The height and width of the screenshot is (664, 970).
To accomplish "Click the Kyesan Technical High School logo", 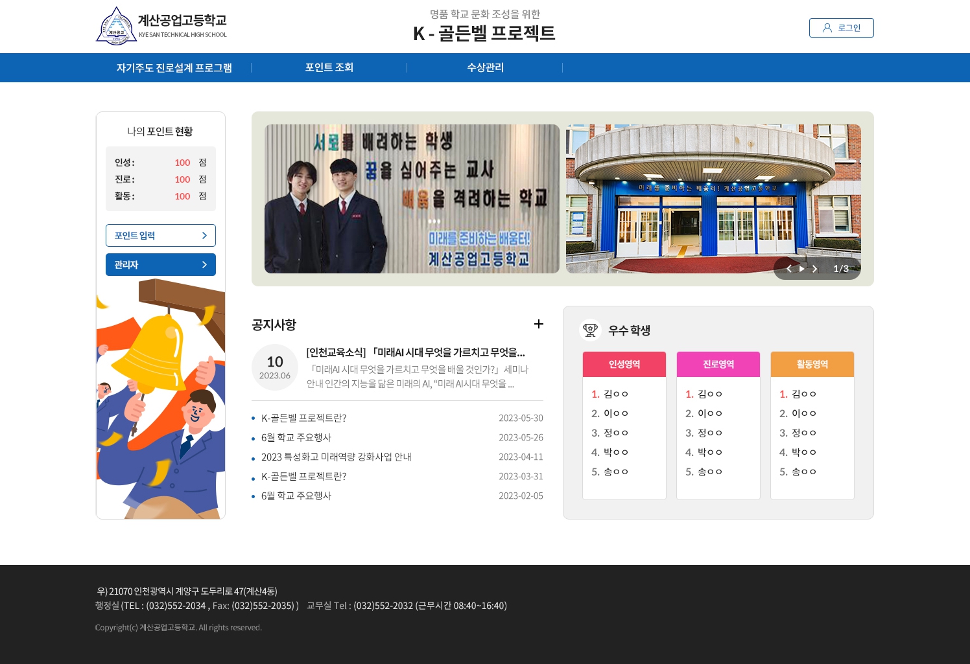I will coord(161,26).
